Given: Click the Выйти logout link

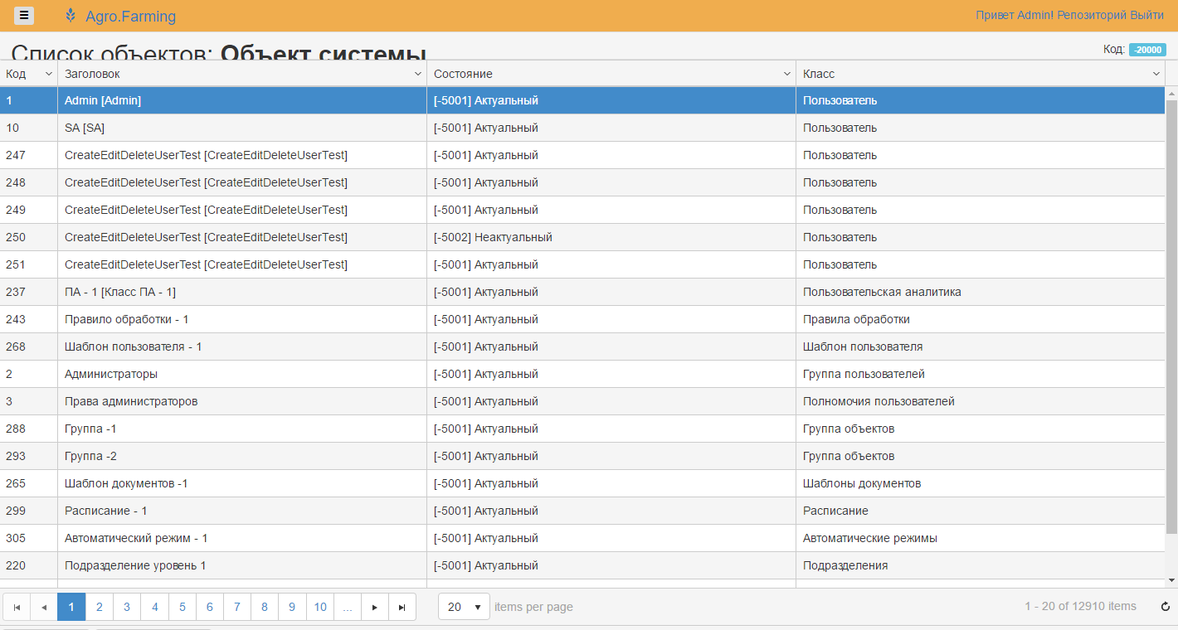Looking at the screenshot, I should 1148,15.
